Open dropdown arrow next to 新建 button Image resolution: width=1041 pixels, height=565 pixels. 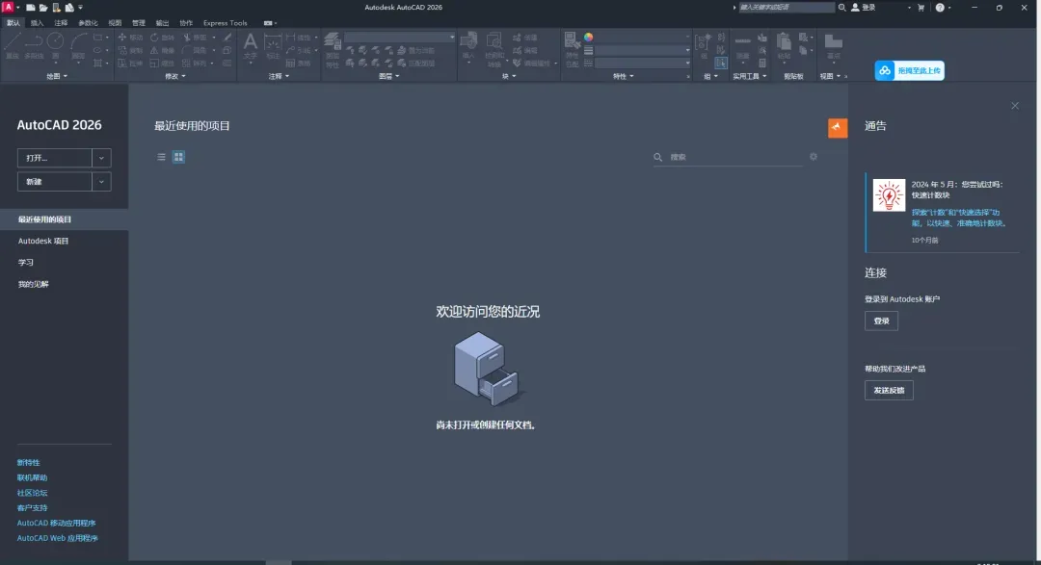coord(101,182)
